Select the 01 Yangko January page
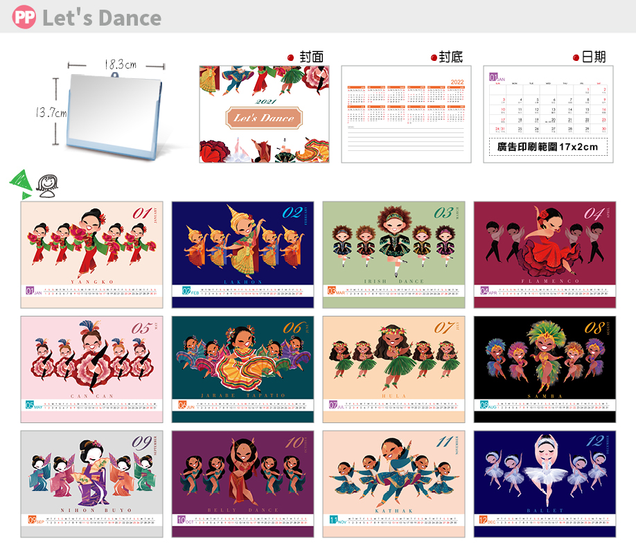 click(x=91, y=255)
